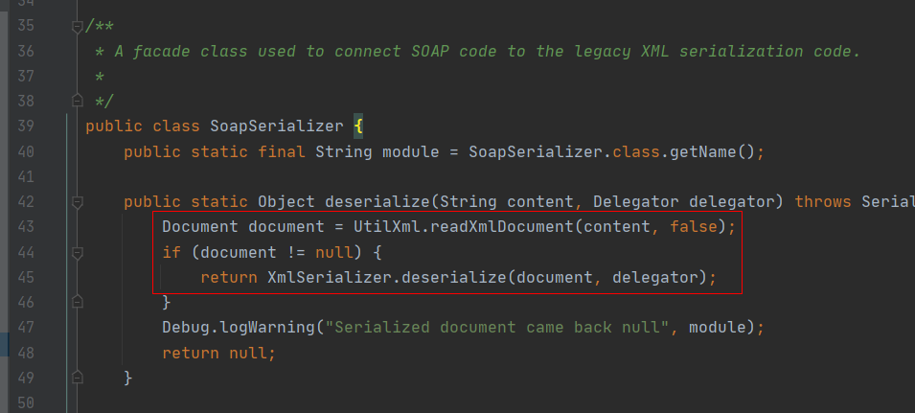Place cursor on the 'return null;' statement
Image resolution: width=915 pixels, height=413 pixels.
click(218, 352)
